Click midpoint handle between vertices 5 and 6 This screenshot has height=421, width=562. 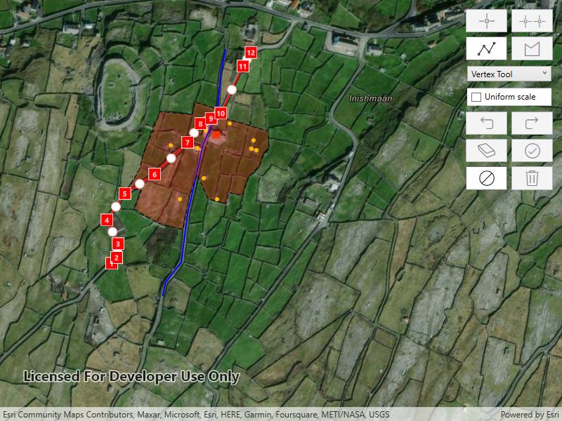point(140,184)
